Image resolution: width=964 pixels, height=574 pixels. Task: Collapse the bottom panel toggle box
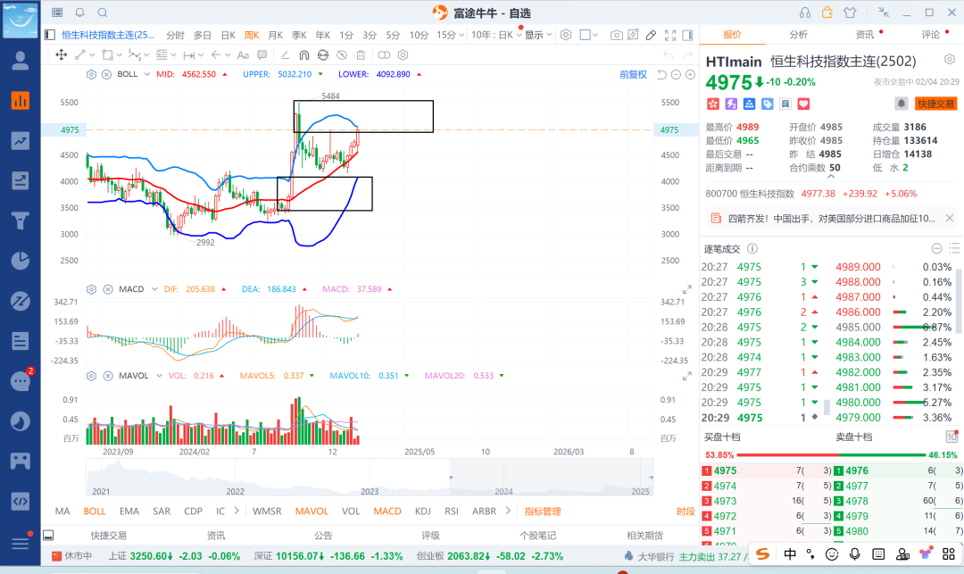(x=48, y=536)
